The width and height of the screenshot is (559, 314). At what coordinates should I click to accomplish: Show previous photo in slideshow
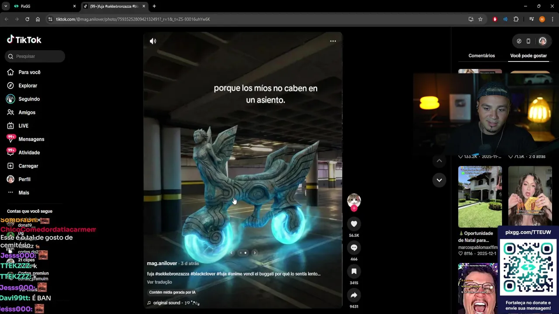tap(231, 253)
